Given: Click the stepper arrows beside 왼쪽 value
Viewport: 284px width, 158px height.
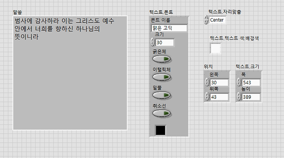Looking at the screenshot, I should (x=207, y=82).
